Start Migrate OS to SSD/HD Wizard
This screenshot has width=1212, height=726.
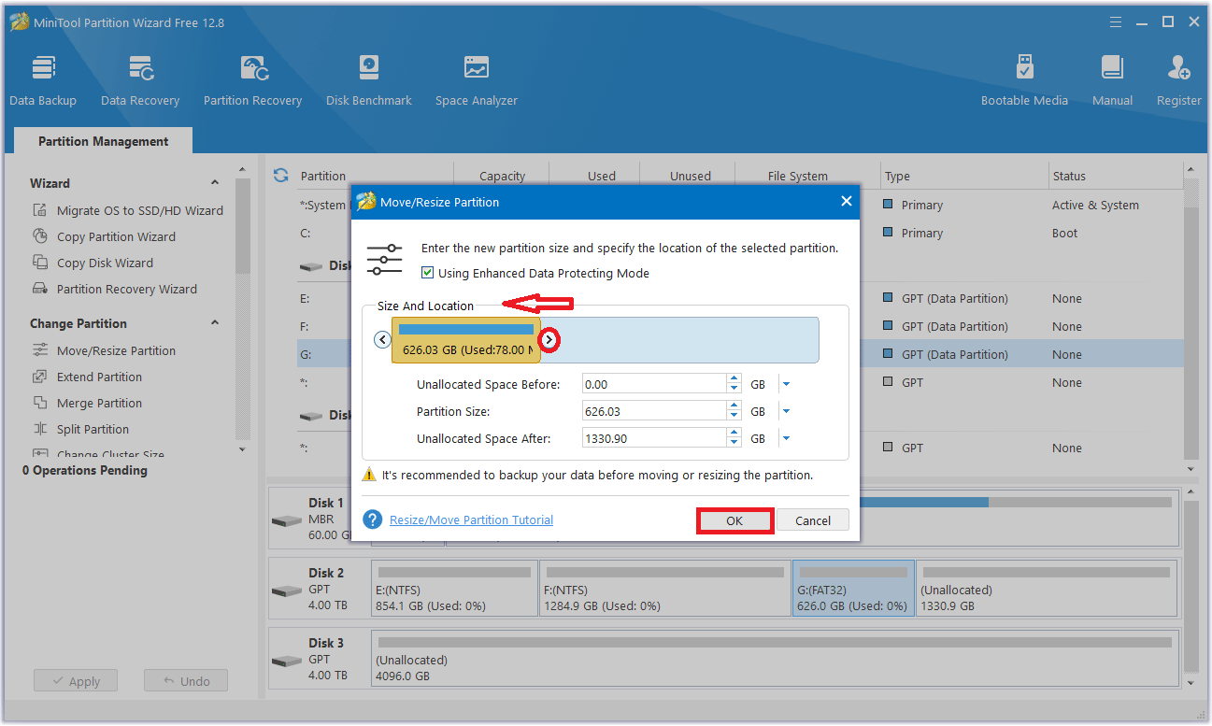pyautogui.click(x=140, y=210)
